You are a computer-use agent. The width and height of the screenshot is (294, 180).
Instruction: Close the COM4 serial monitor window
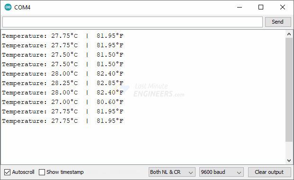283,7
